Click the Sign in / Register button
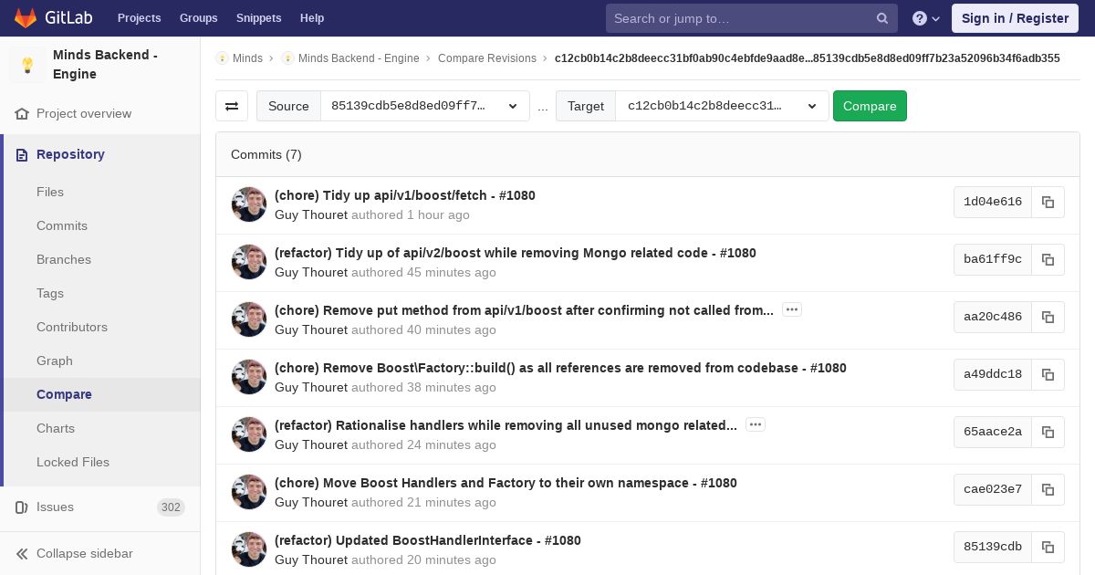Viewport: 1095px width, 575px height. [1015, 18]
